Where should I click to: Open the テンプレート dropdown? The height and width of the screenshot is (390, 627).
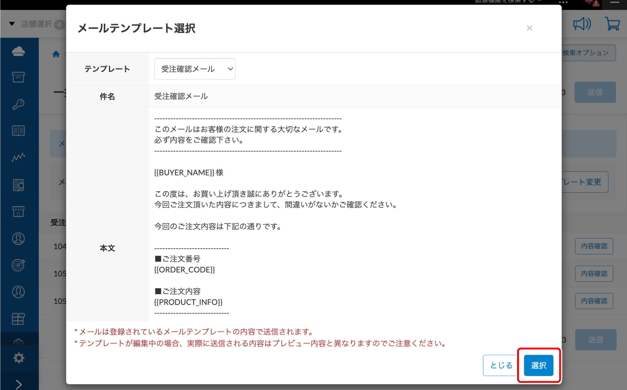point(195,69)
